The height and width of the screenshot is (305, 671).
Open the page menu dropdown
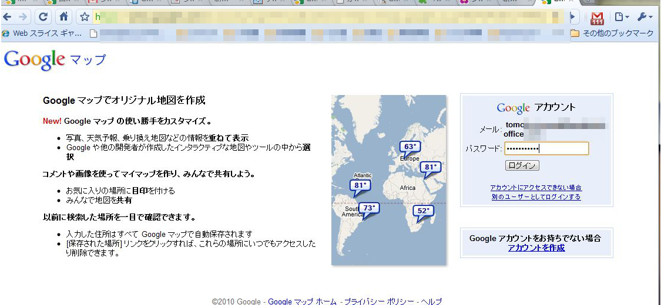coord(622,17)
